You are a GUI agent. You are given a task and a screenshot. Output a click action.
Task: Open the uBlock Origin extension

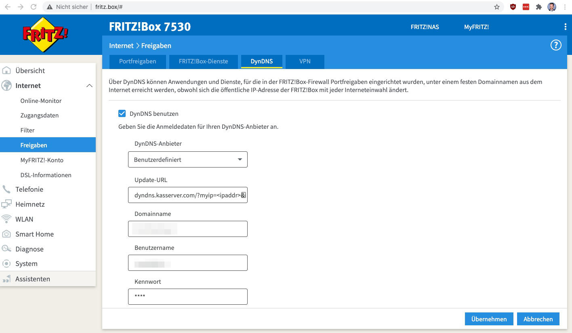513,7
